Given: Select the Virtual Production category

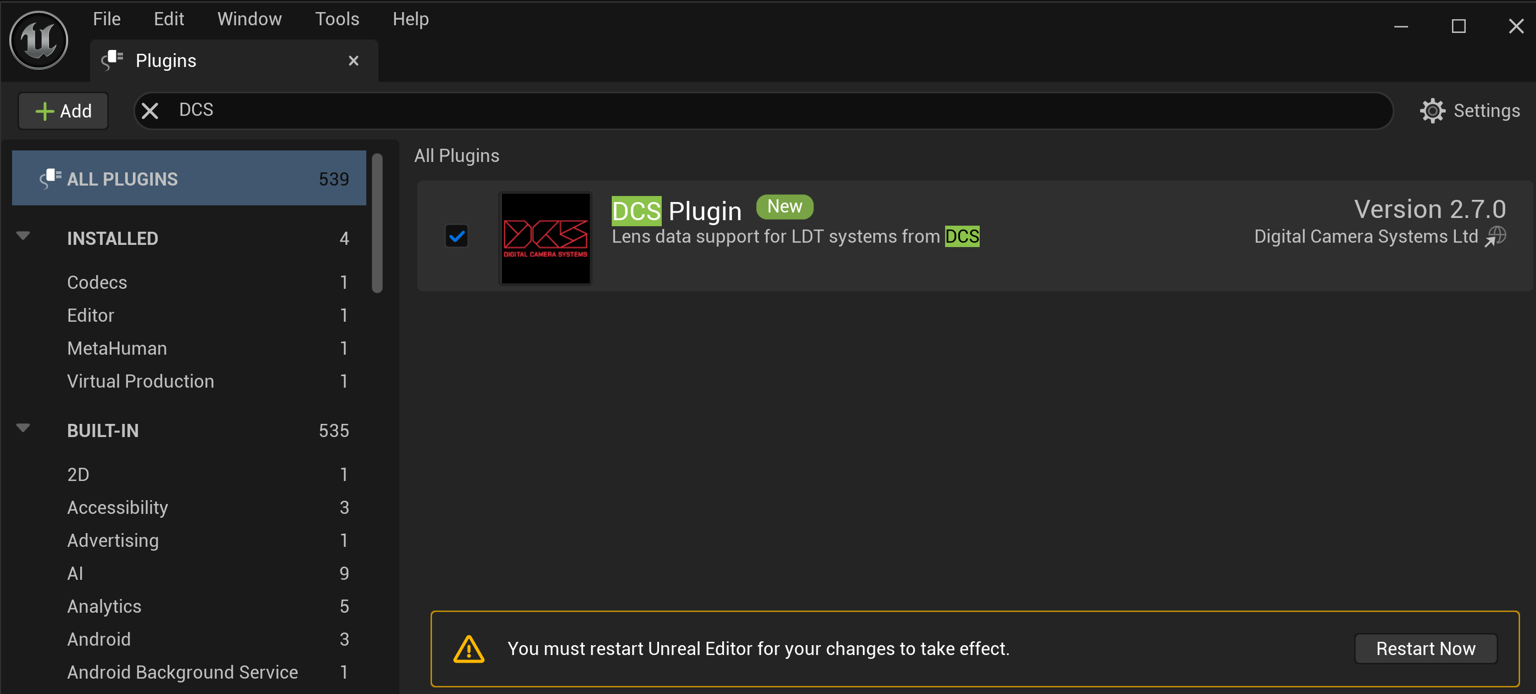Looking at the screenshot, I should point(140,382).
